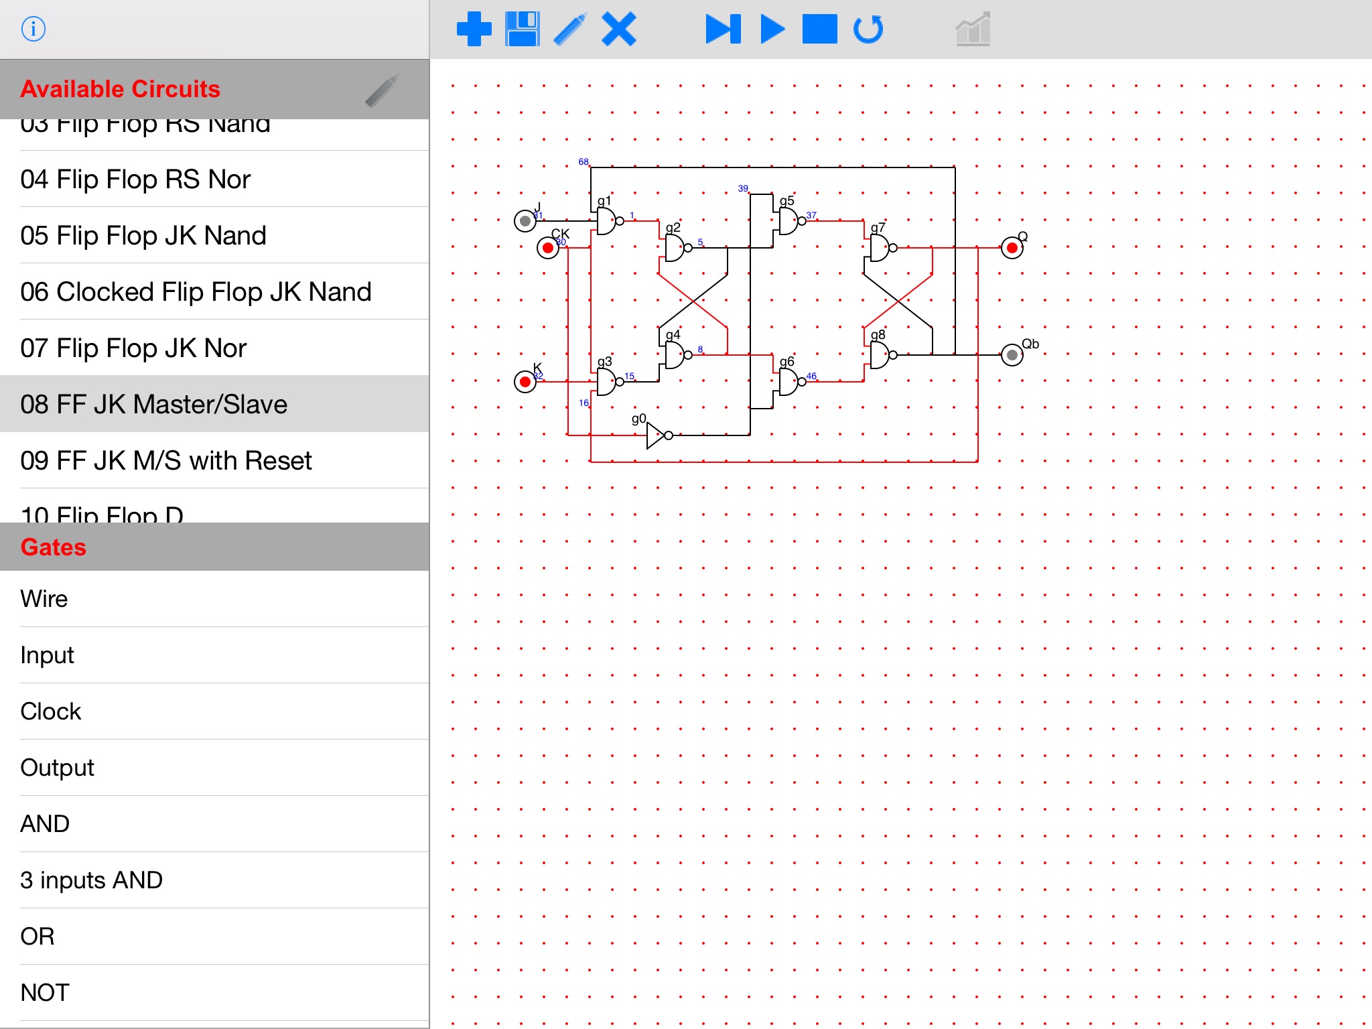The height and width of the screenshot is (1029, 1372).
Task: Pick AND from the Gates list
Action: (214, 823)
